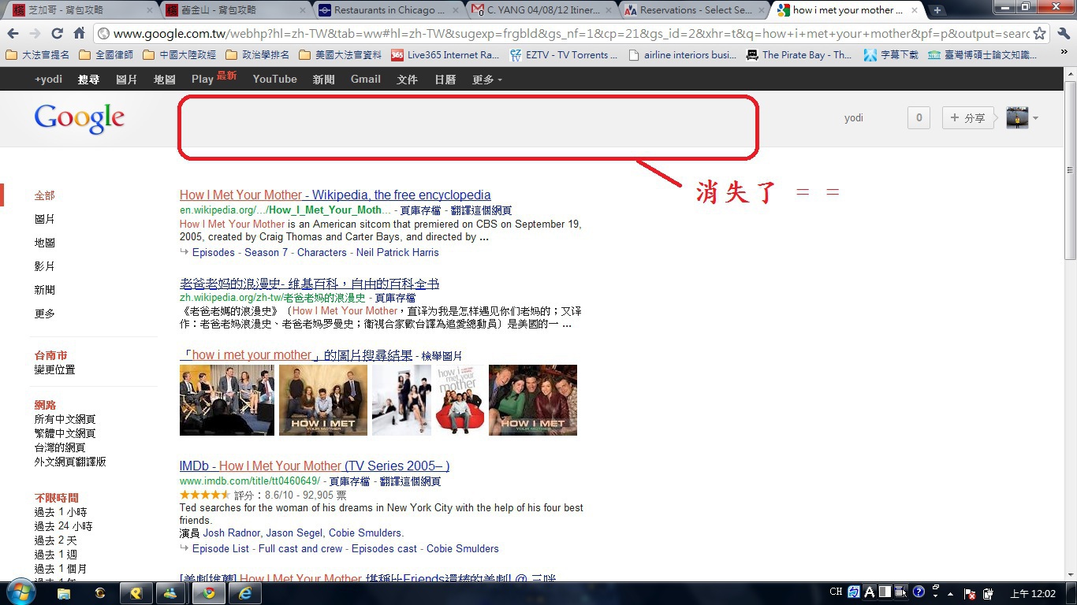
Task: Open the red sofa poster thumbnail
Action: 460,400
